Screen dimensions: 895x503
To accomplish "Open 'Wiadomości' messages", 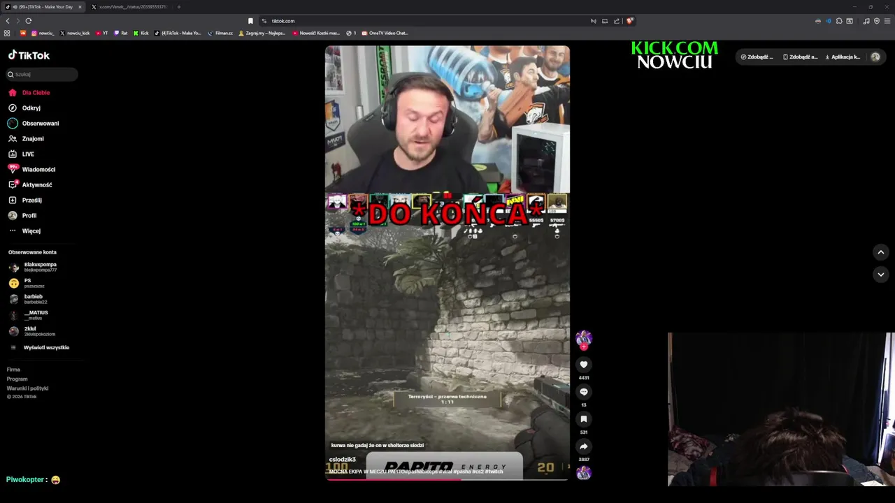I will 31,169.
